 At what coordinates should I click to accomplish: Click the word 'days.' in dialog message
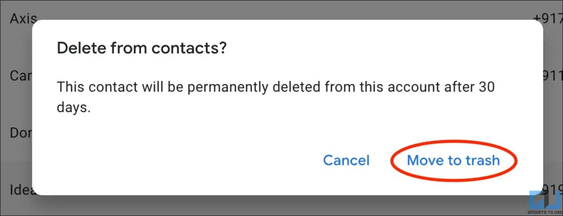pos(73,109)
